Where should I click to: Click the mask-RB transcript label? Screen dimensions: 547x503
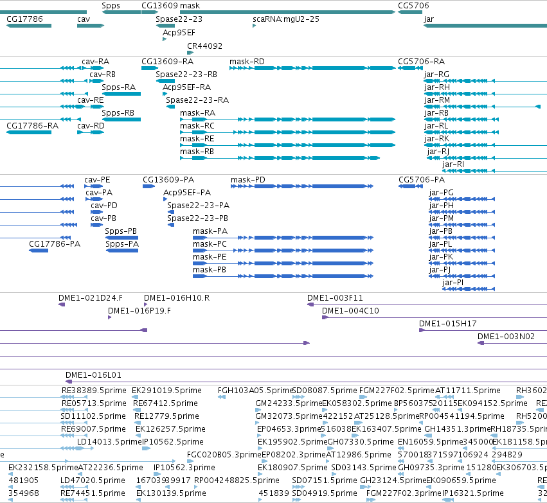pos(197,152)
